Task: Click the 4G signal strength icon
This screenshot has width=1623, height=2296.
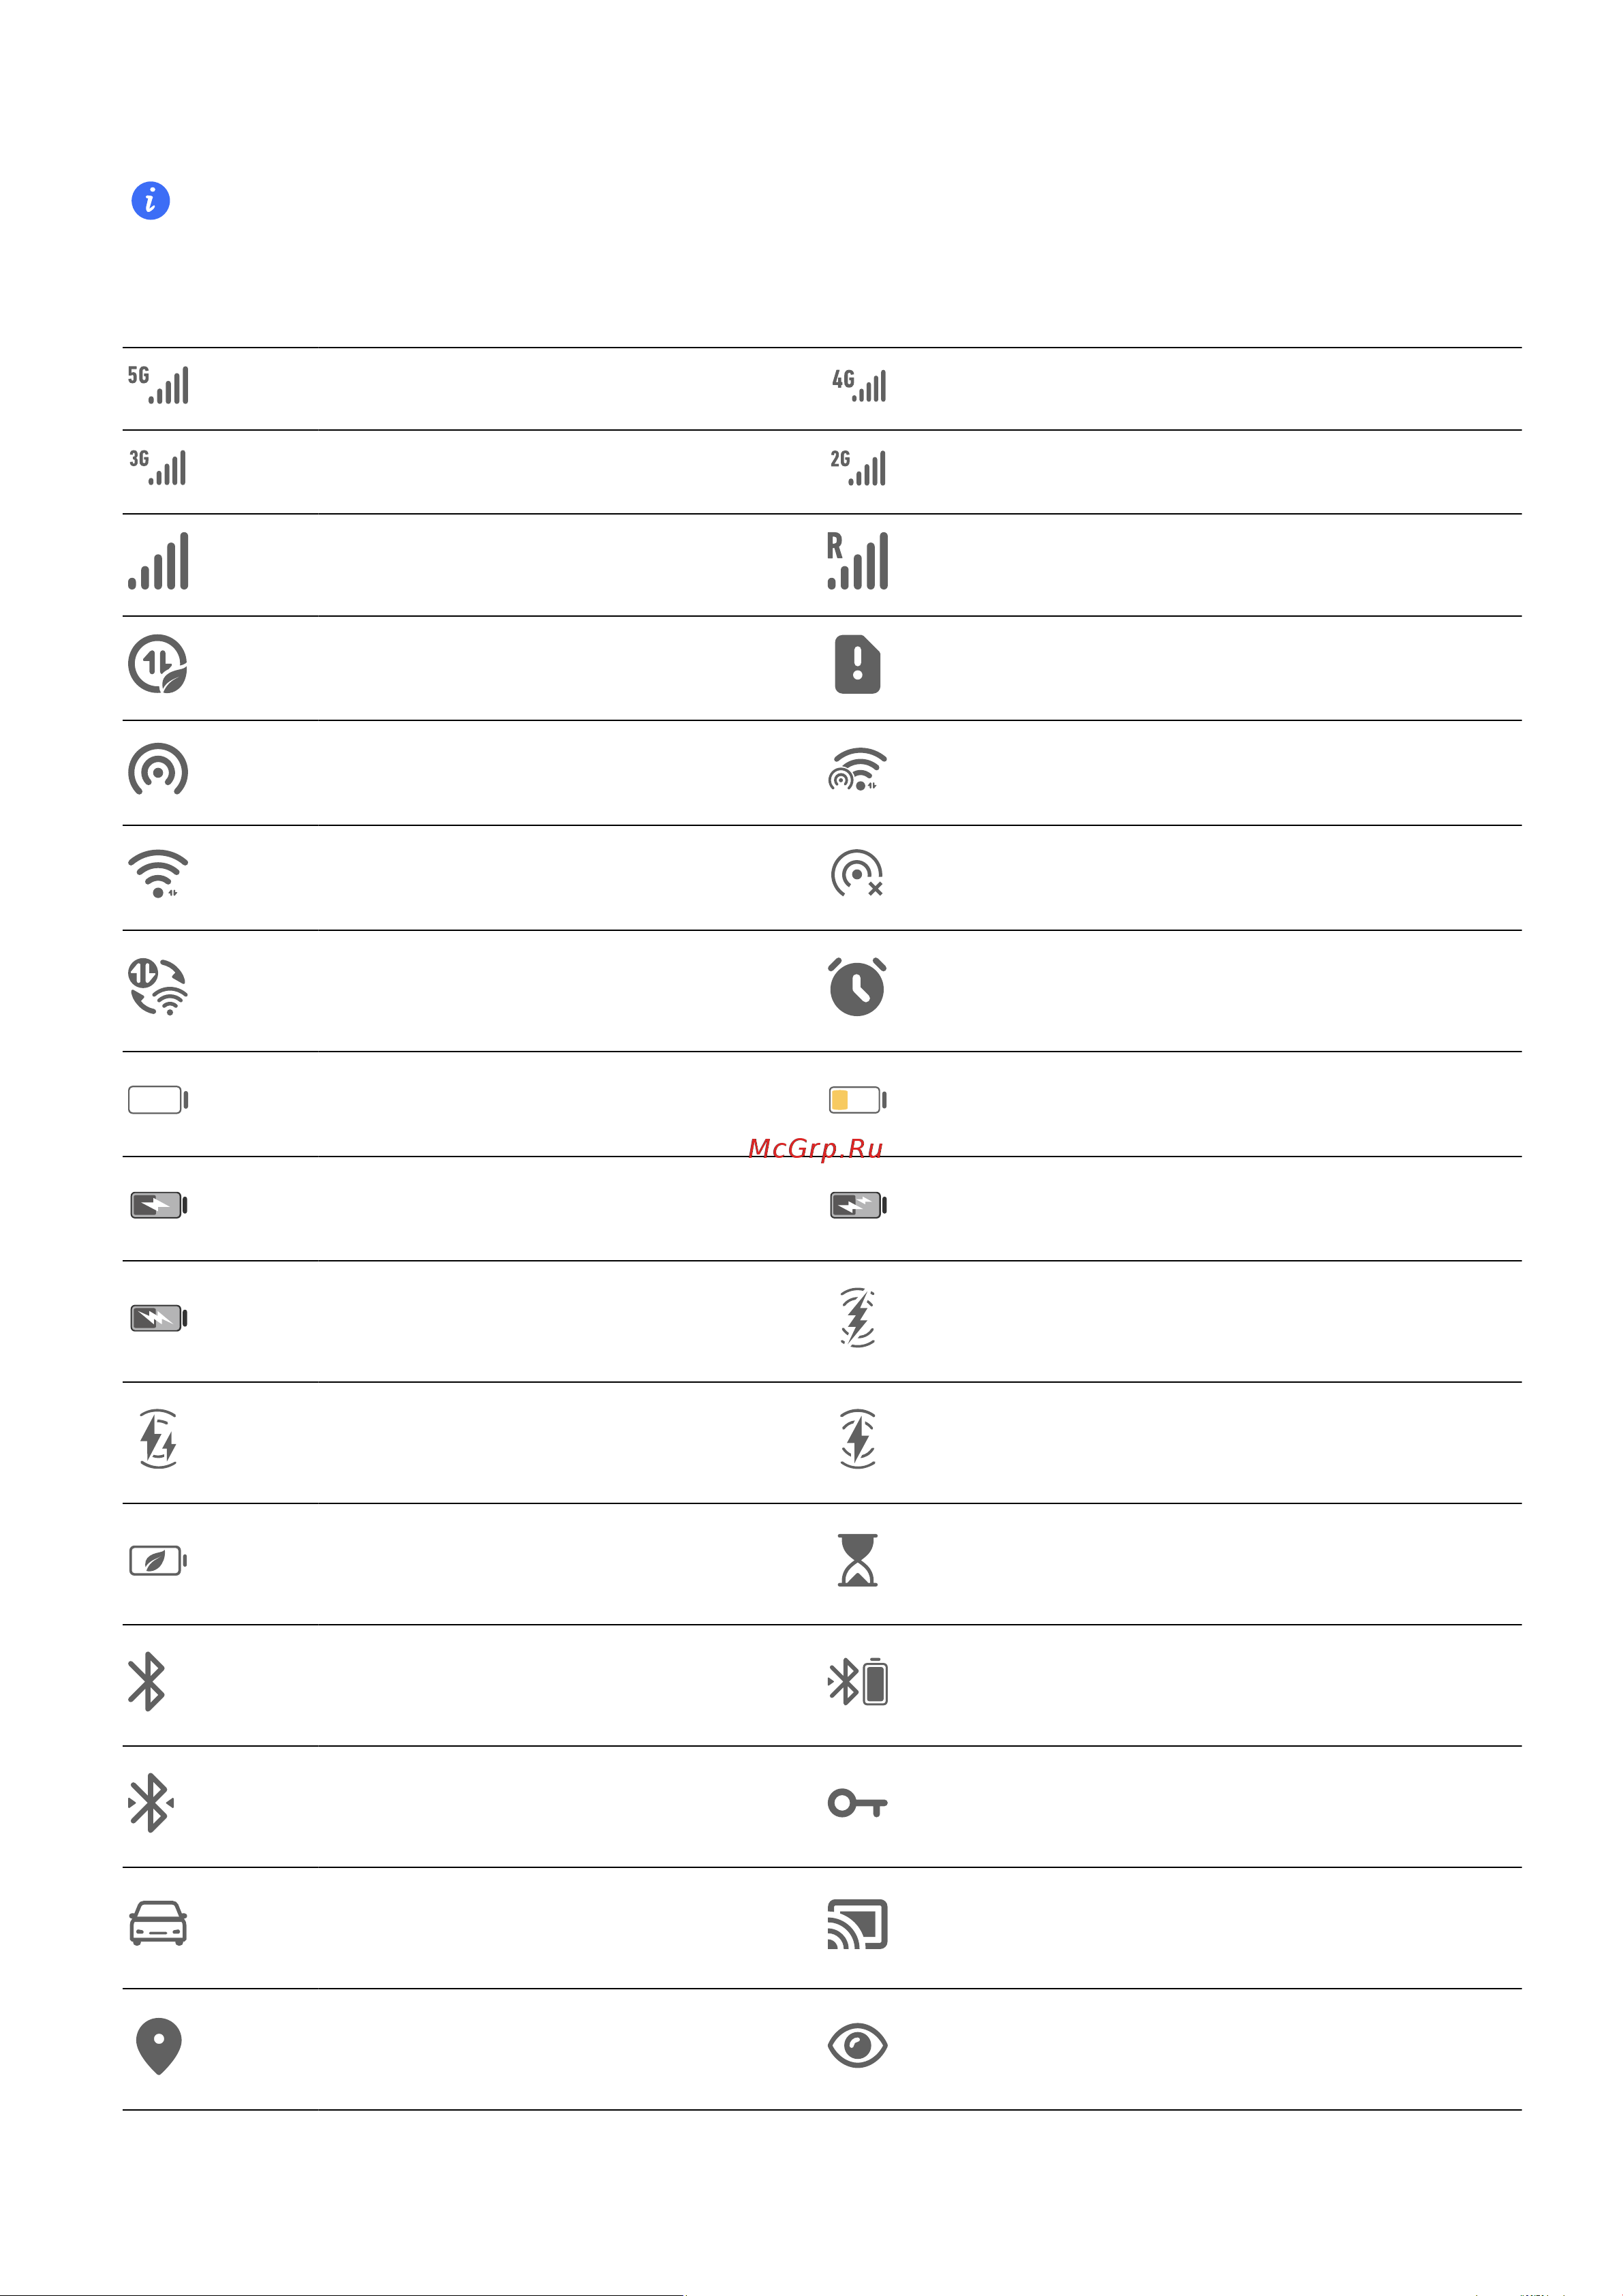Action: coord(859,386)
